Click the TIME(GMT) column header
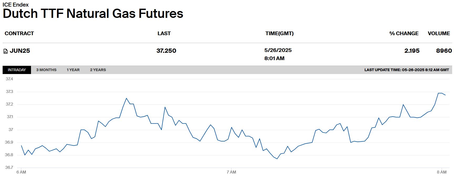Viewport: 454px width, 179px height. [279, 33]
